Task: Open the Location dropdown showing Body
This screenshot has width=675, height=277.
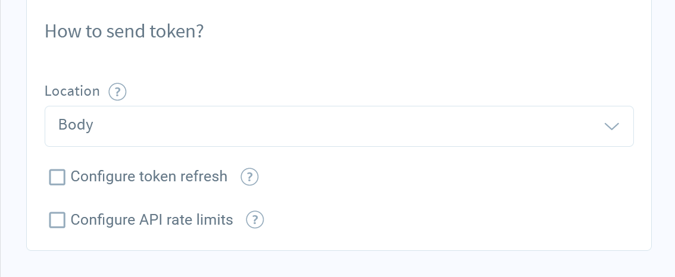Action: 339,127
